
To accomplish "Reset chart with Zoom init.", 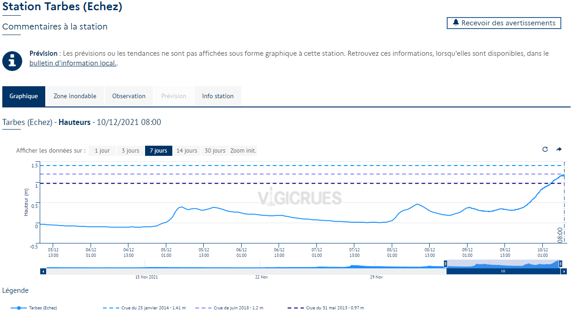I will point(243,151).
